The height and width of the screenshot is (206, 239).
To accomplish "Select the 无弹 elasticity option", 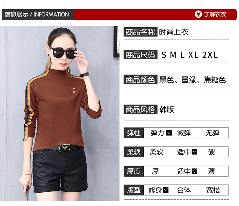I will (x=213, y=133).
